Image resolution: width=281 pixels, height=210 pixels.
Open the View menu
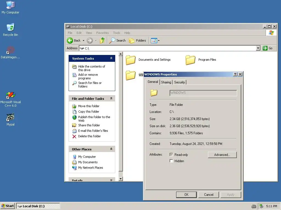pyautogui.click(x=89, y=33)
